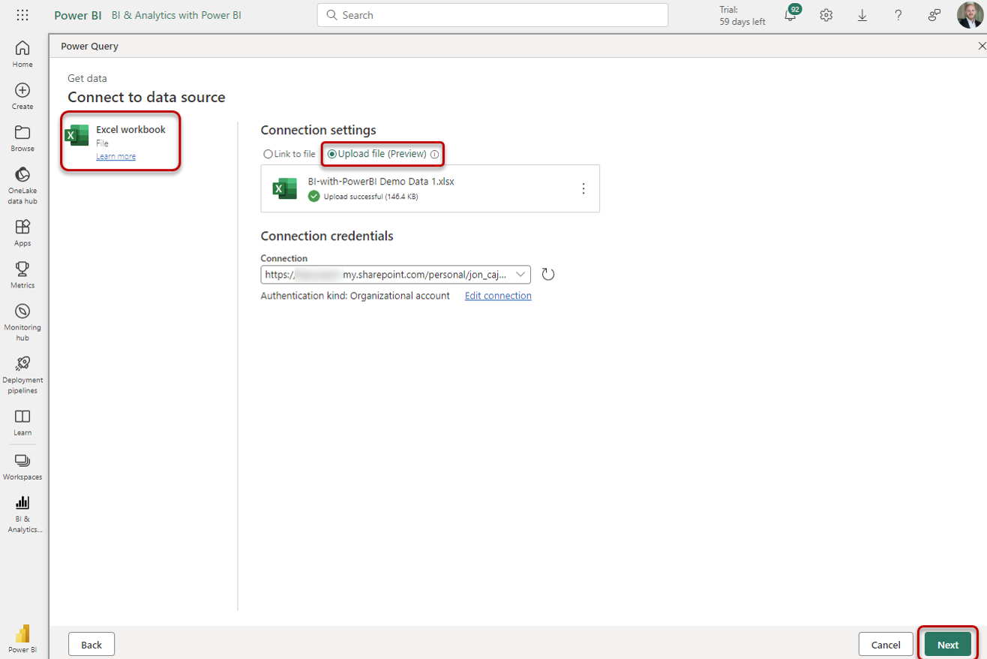
Task: Click BI & Analytics with Power BI breadcrumb
Action: (177, 15)
